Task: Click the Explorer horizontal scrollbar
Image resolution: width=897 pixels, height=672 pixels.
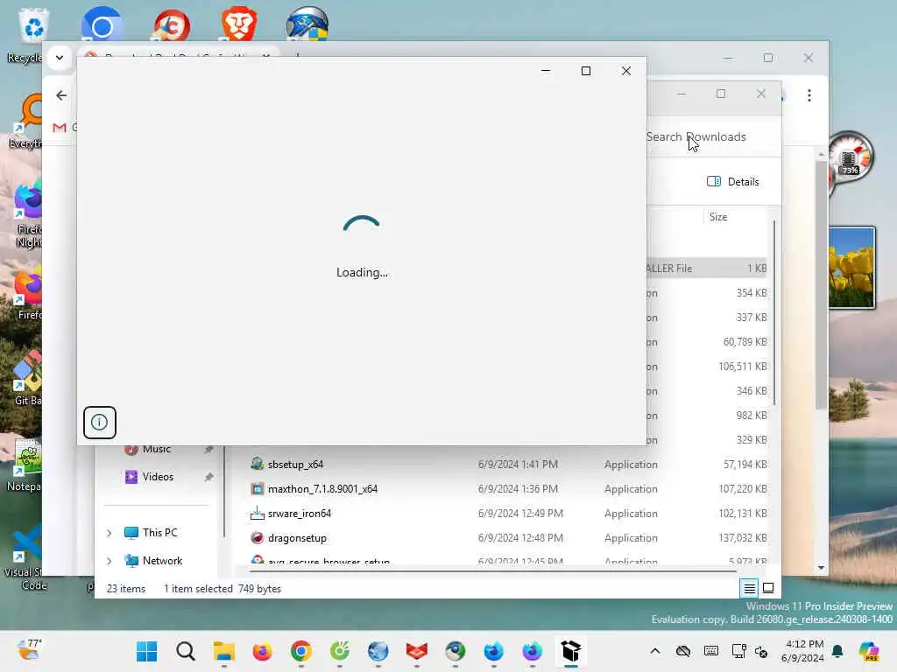Action: click(x=492, y=570)
